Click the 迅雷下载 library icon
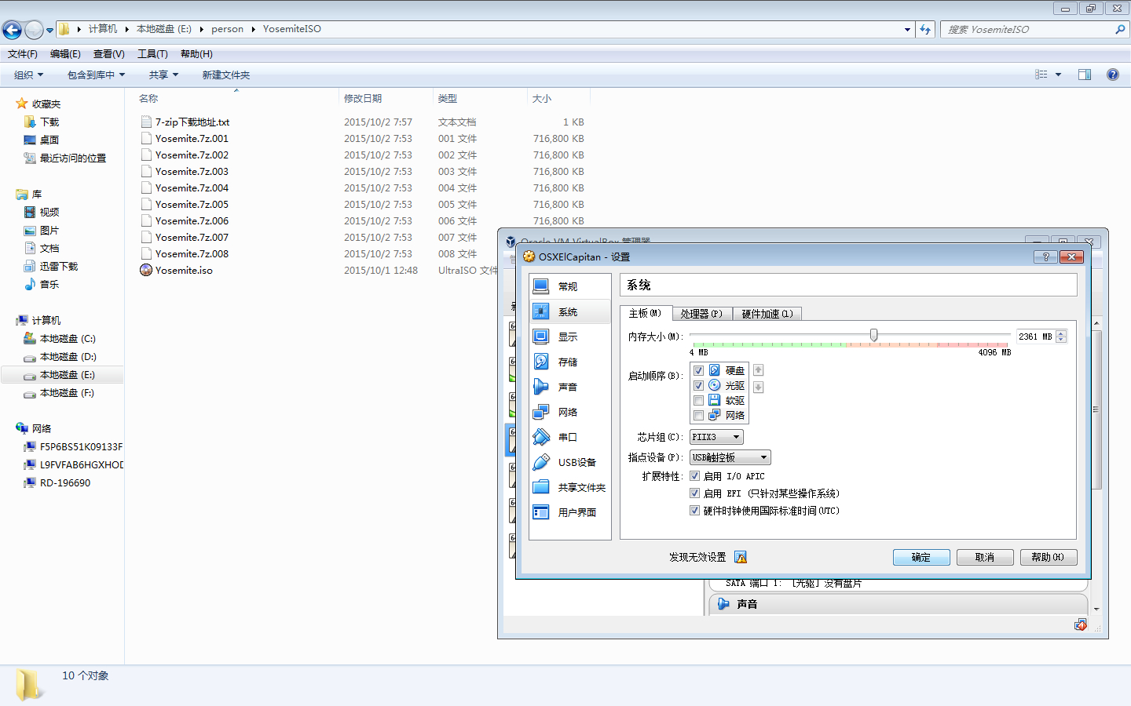1131x706 pixels. click(30, 266)
